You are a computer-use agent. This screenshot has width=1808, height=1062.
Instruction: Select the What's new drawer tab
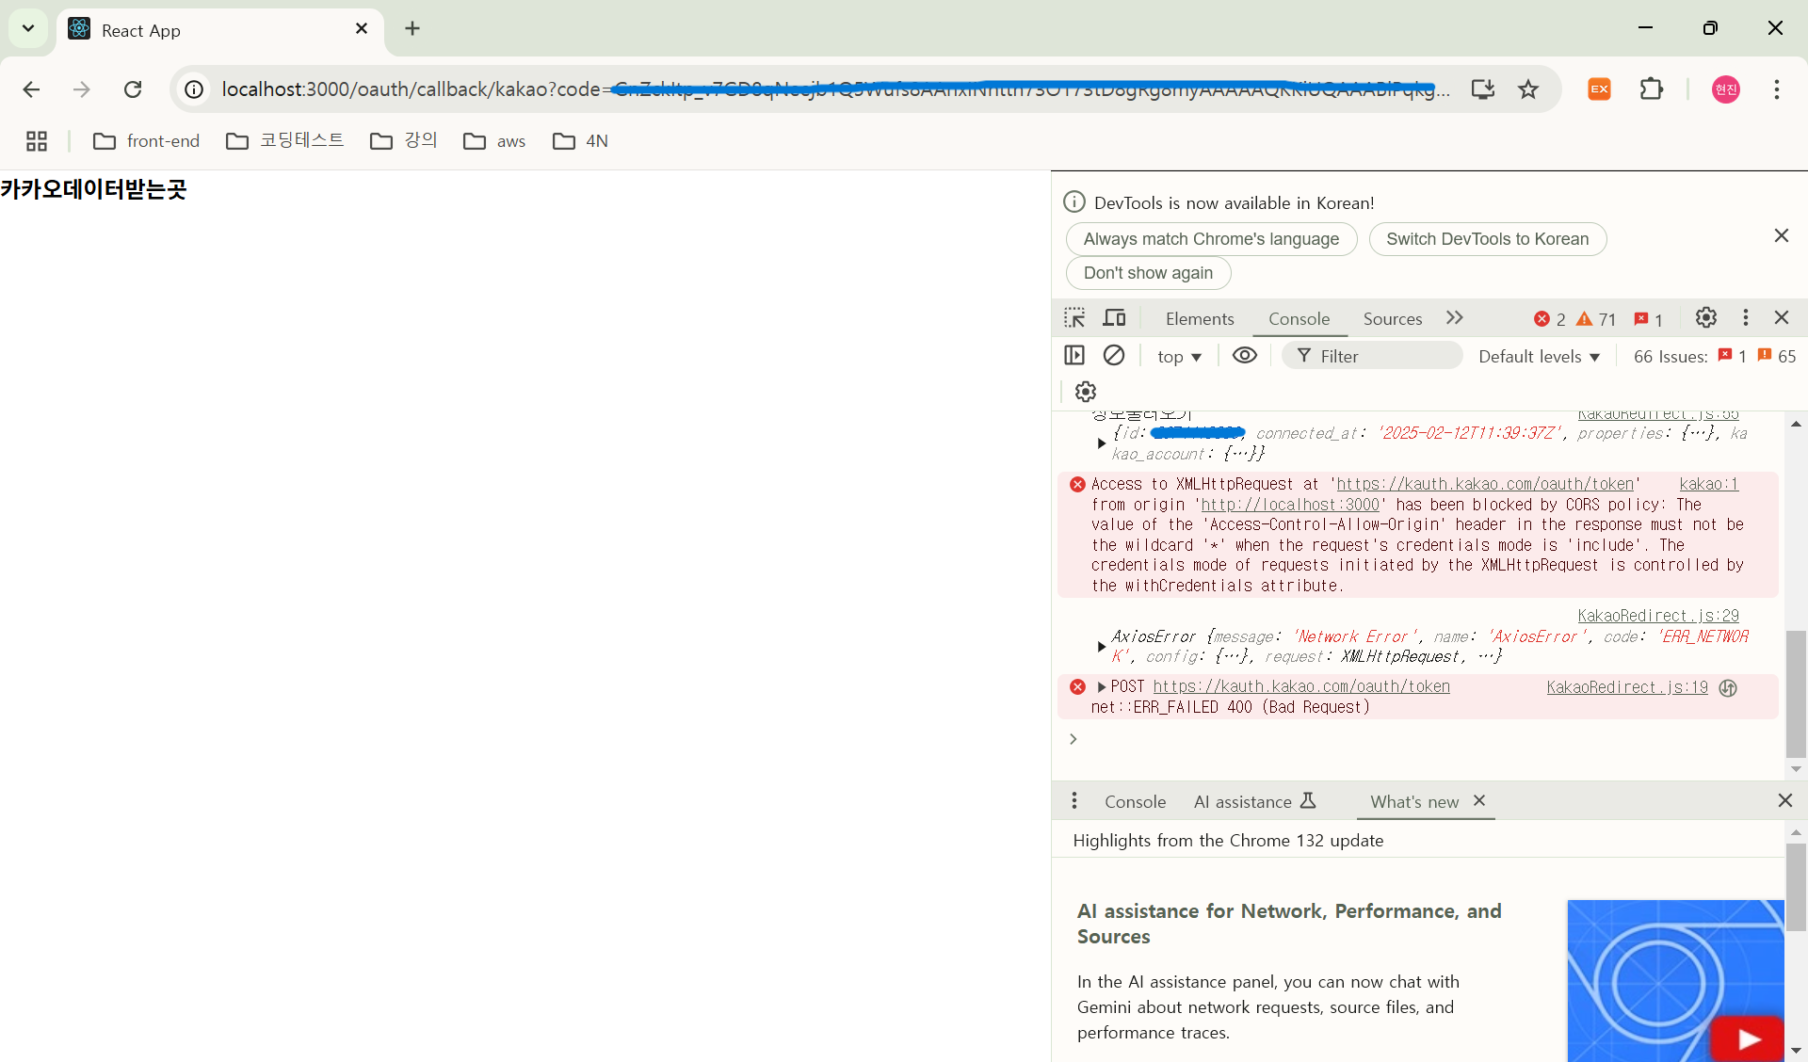(x=1414, y=802)
